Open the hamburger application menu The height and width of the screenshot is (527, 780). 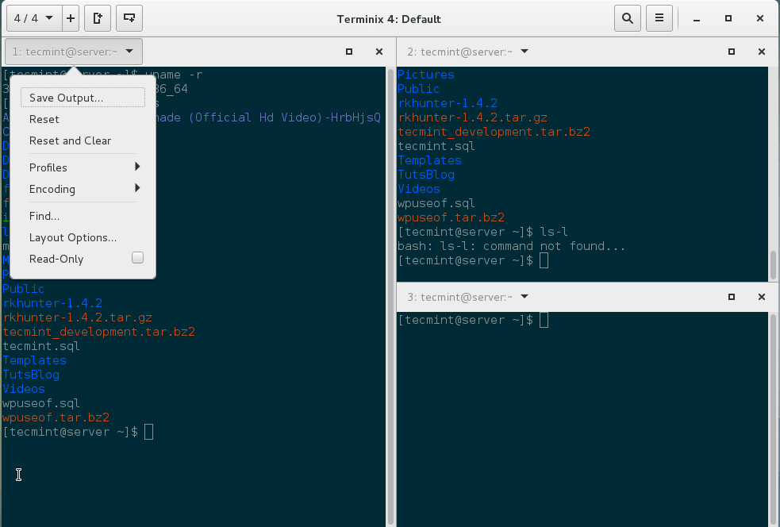[658, 18]
